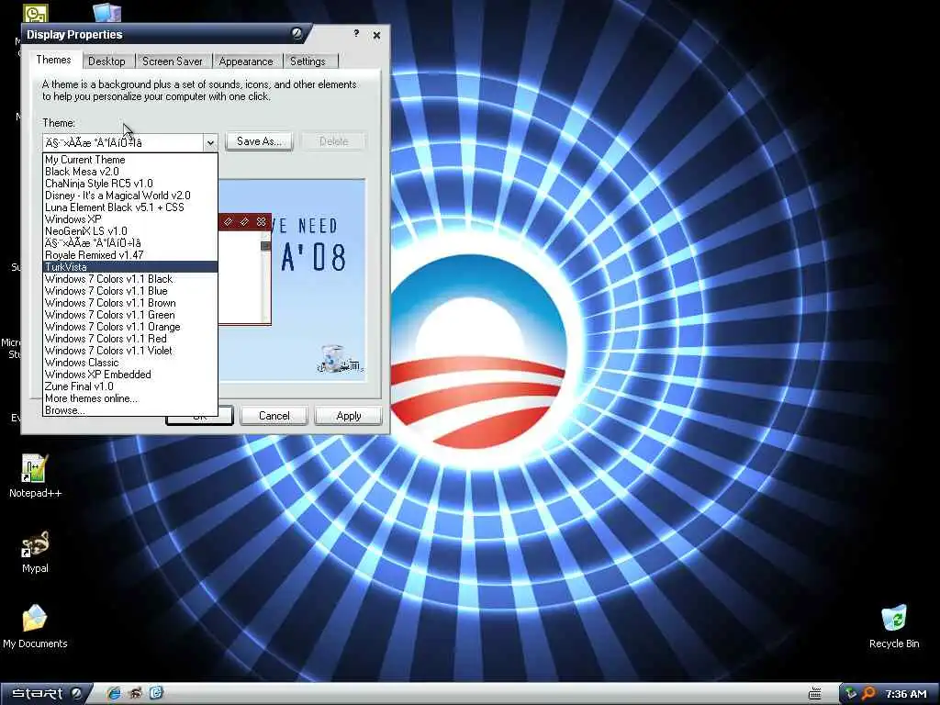This screenshot has height=705, width=940.
Task: Choose Disney - It's a Magical World v2.0
Action: point(130,196)
